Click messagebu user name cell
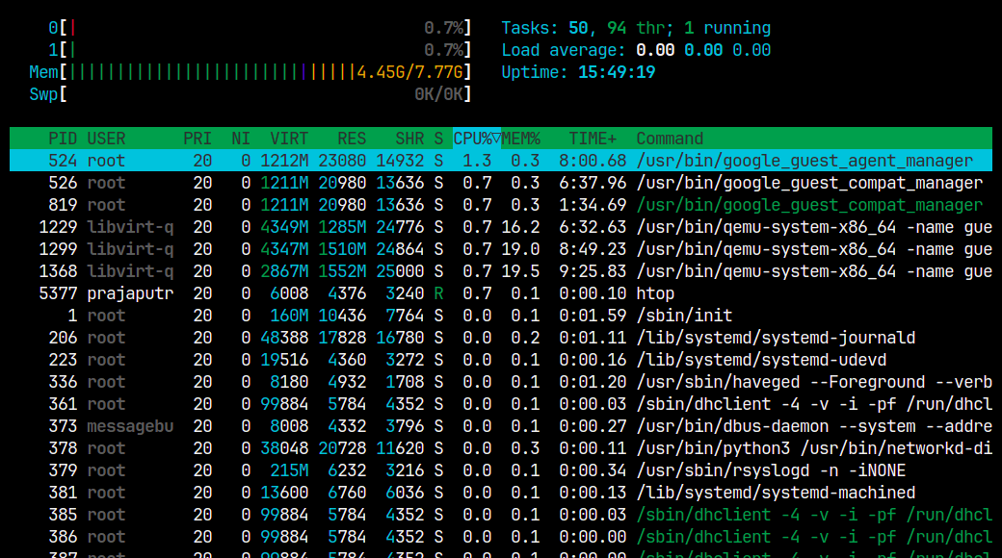This screenshot has width=1002, height=558. coord(130,426)
